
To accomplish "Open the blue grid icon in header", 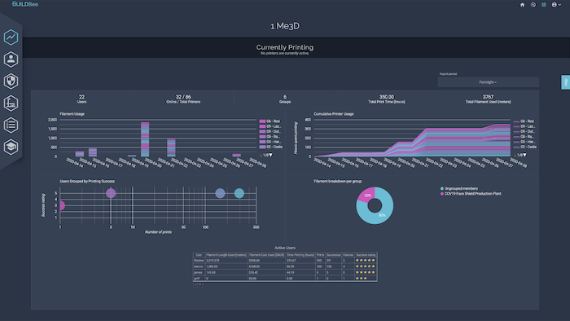I will point(544,5).
